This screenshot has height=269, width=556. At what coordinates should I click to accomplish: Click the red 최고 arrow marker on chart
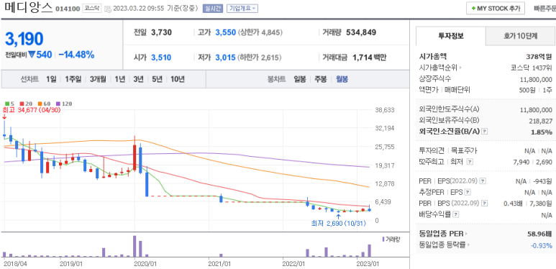coord(4,117)
